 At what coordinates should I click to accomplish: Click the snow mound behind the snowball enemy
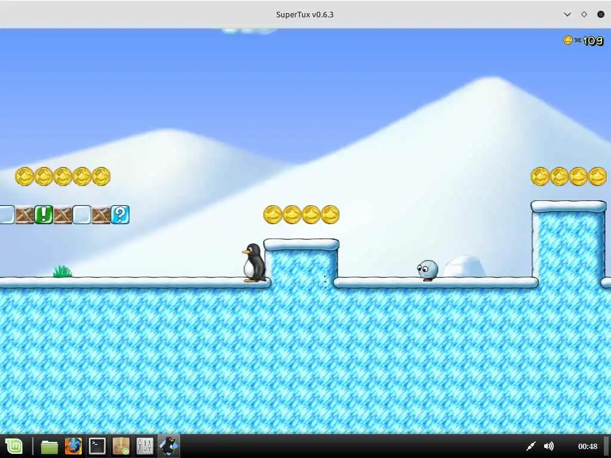[x=464, y=267]
